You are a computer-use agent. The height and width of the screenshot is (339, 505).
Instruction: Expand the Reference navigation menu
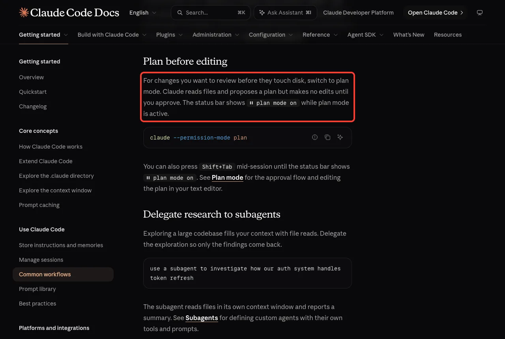pyautogui.click(x=320, y=35)
